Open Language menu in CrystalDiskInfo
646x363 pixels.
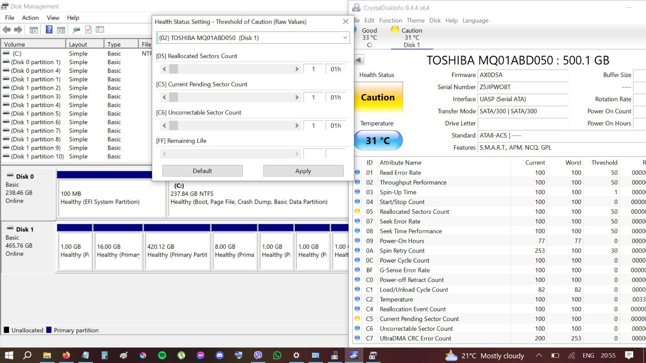pos(475,21)
